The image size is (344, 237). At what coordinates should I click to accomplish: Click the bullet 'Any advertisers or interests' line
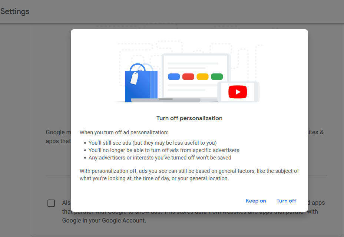(160, 158)
